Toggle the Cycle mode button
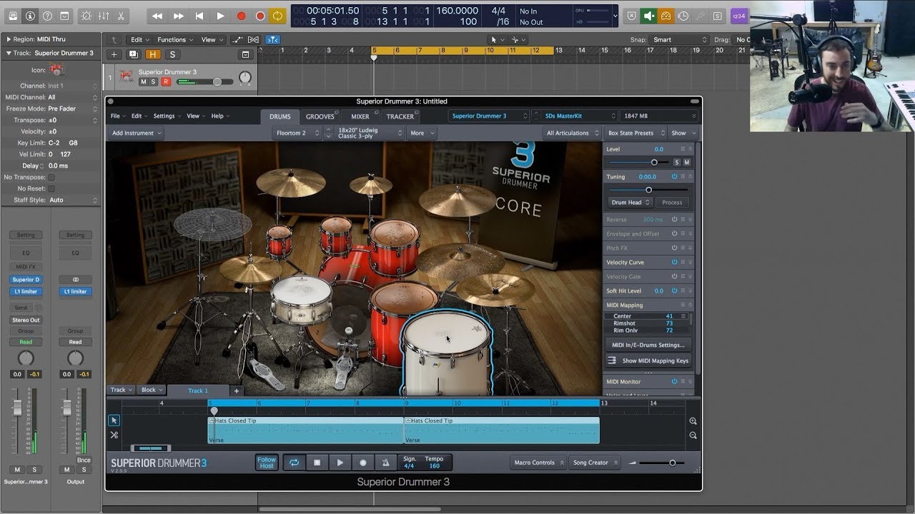This screenshot has height=514, width=915. click(277, 15)
